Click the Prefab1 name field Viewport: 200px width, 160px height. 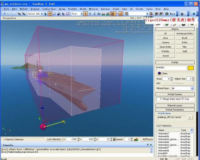[171, 68]
